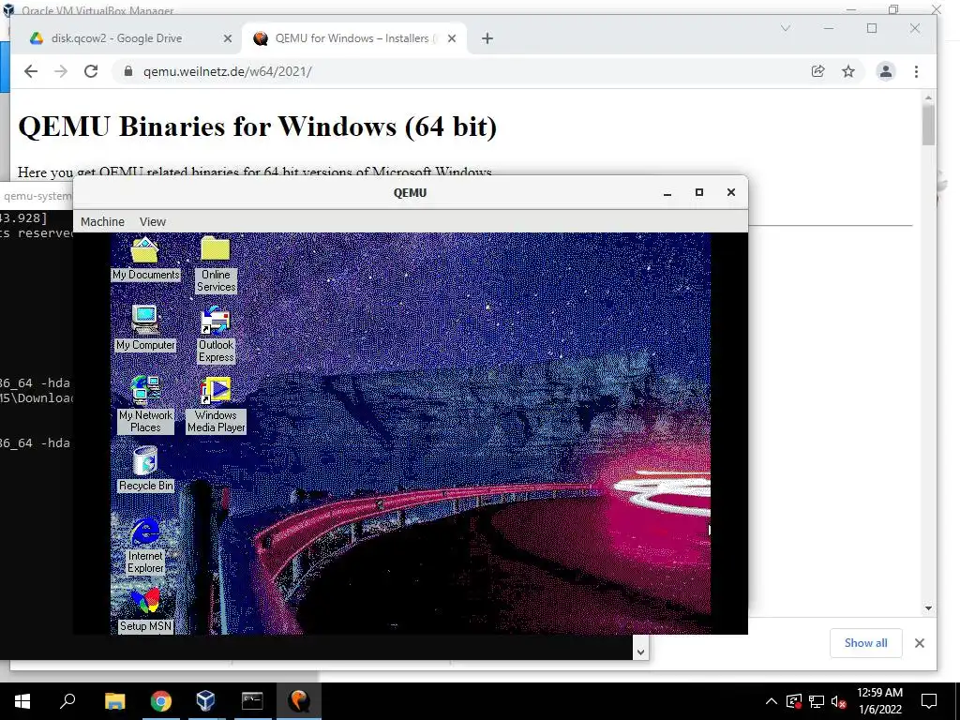Close the QEMU for Windows tab

click(x=452, y=37)
